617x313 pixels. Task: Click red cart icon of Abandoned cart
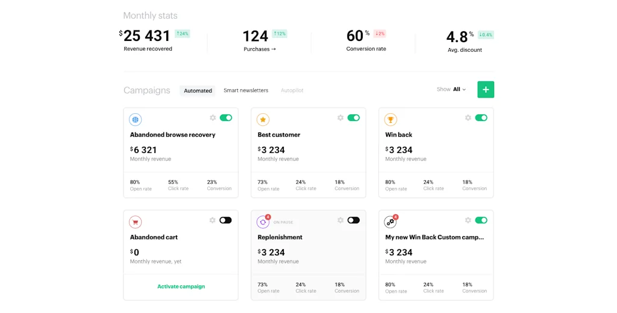click(136, 222)
